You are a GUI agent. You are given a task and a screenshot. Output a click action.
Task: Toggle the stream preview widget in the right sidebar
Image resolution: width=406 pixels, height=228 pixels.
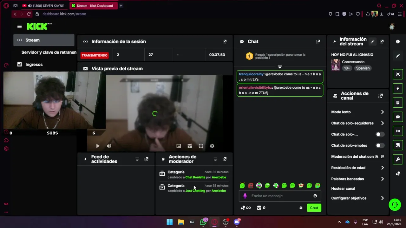click(398, 74)
